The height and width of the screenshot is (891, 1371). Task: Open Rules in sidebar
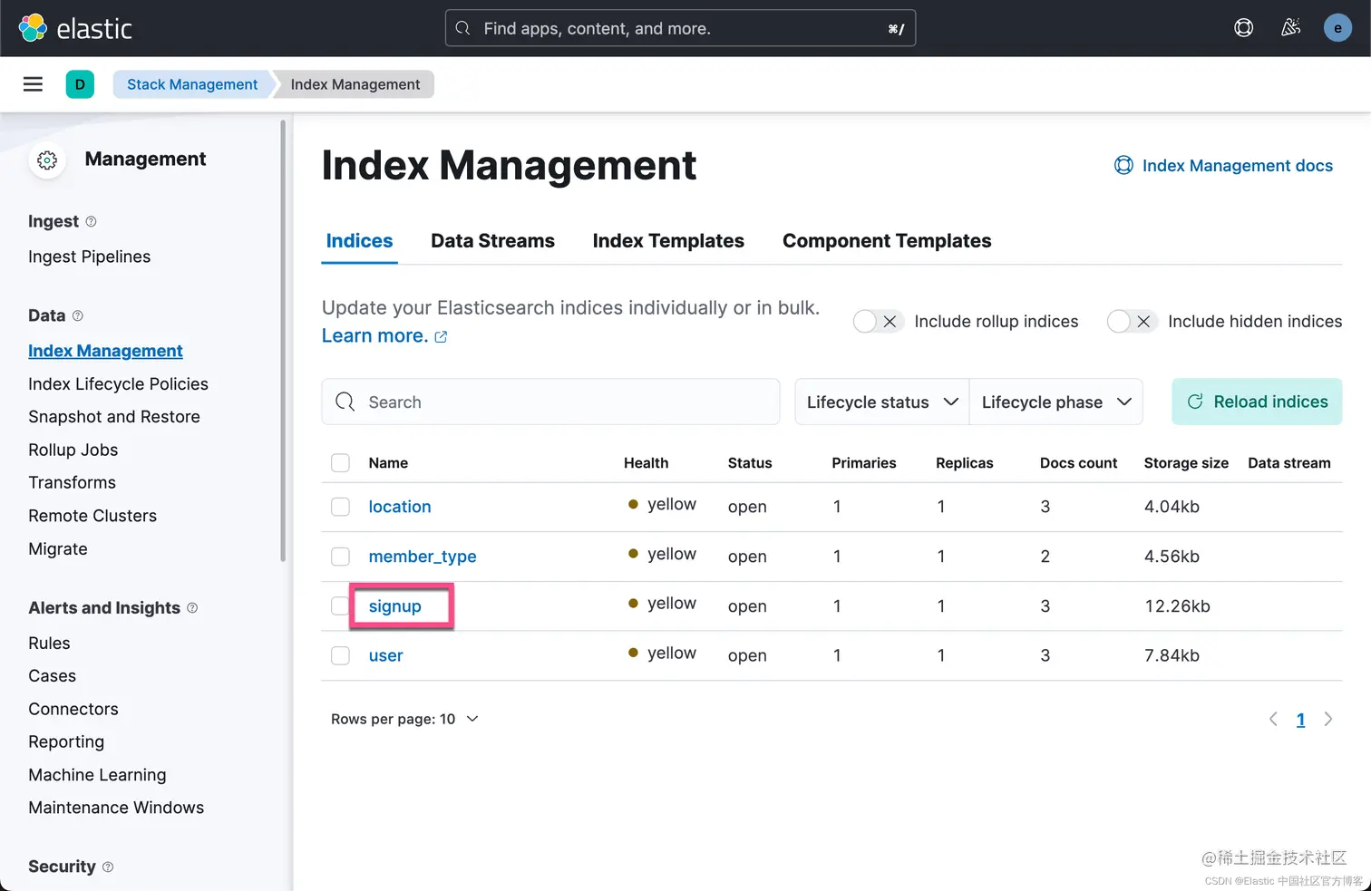coord(49,643)
